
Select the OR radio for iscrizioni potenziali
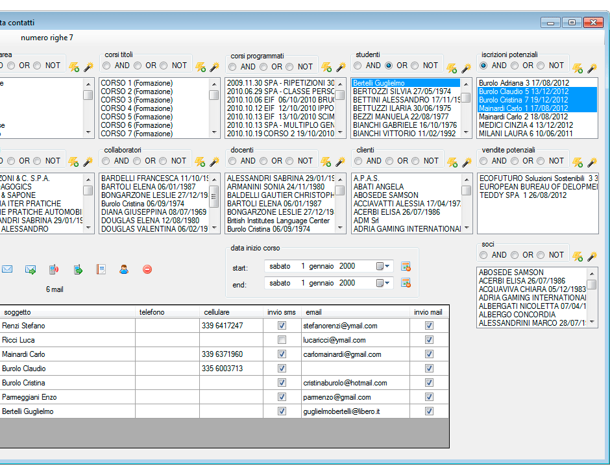[x=515, y=66]
